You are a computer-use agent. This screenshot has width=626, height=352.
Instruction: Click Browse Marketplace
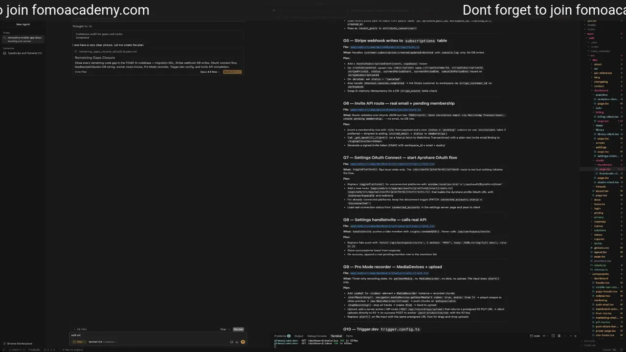tap(19, 343)
